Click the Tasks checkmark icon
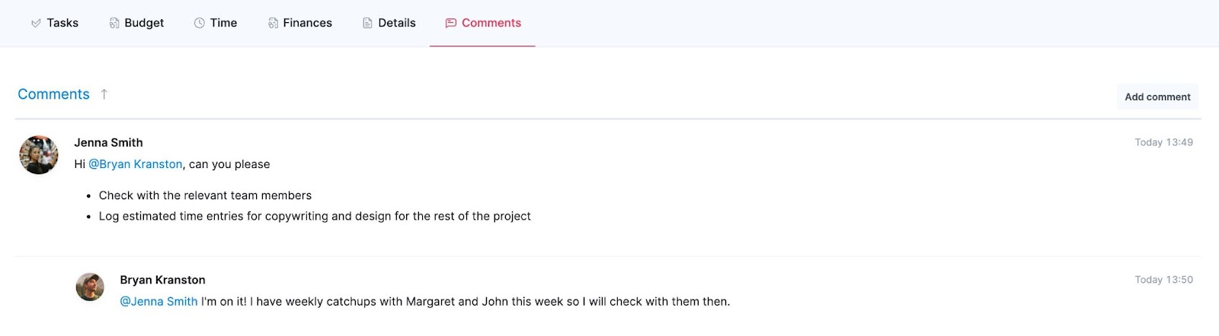This screenshot has width=1219, height=336. click(36, 24)
